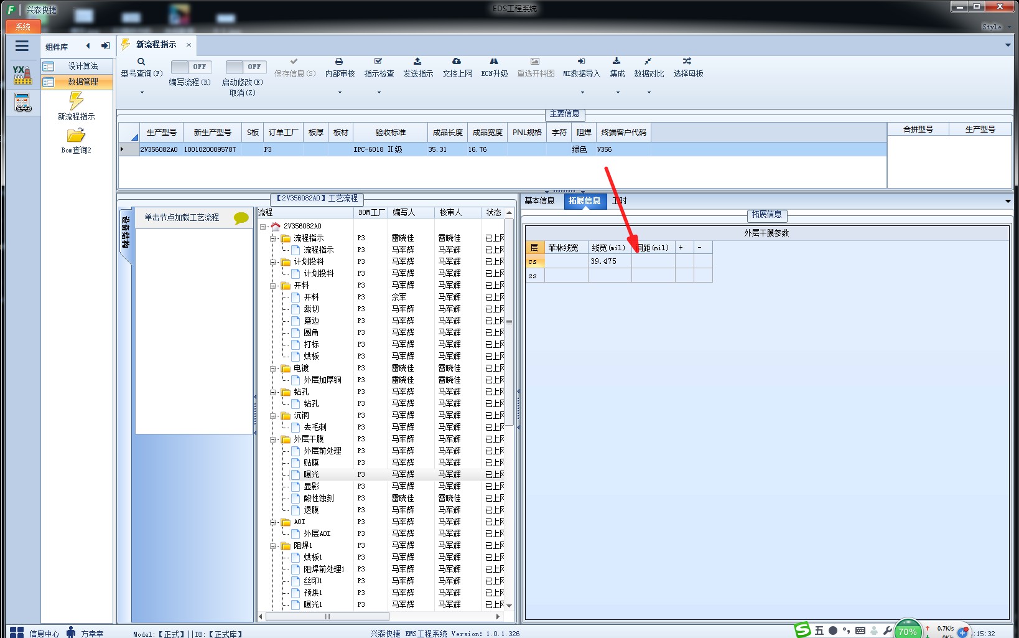1019x638 pixels.
Task: Click the process tree horizontal scrollbar thumb
Action: point(327,617)
